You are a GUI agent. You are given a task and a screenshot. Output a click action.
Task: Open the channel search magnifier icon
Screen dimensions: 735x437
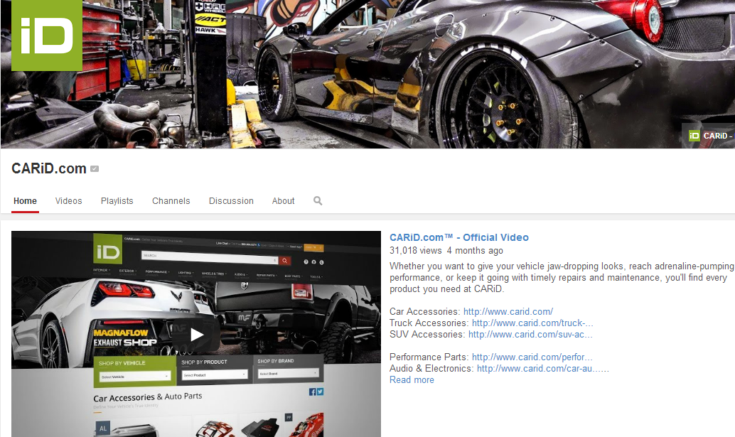[x=318, y=201]
